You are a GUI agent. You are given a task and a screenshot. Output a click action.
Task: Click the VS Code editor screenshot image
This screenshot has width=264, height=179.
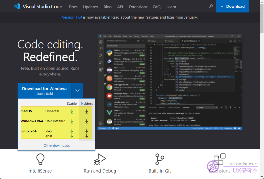point(170,82)
